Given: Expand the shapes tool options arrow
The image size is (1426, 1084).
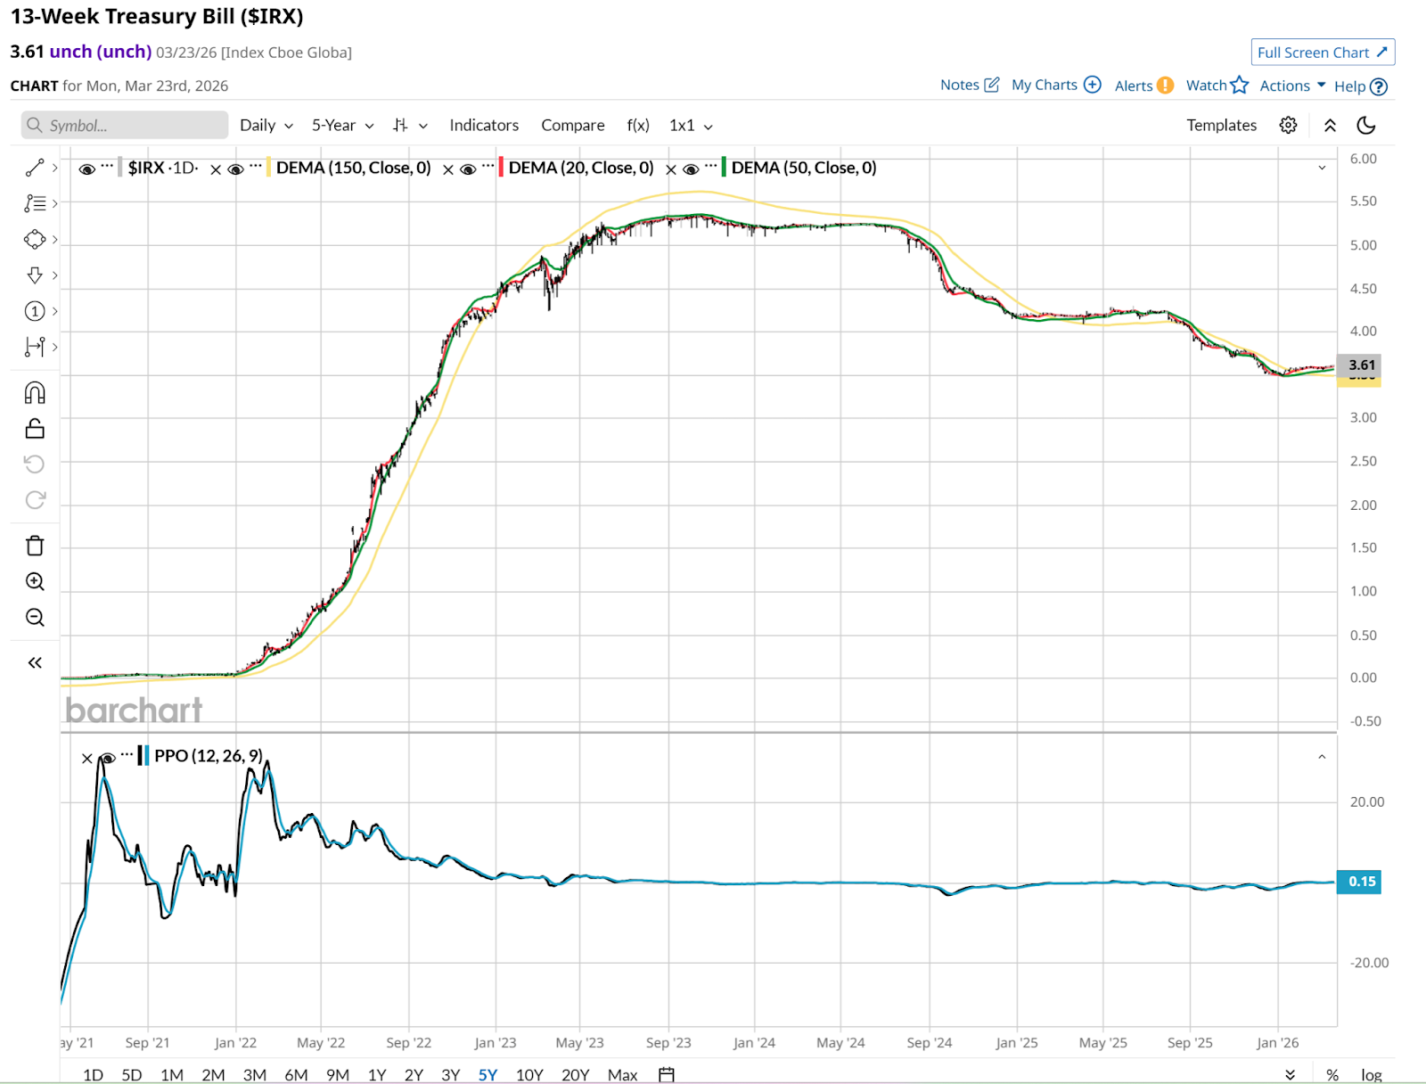Looking at the screenshot, I should click(55, 239).
